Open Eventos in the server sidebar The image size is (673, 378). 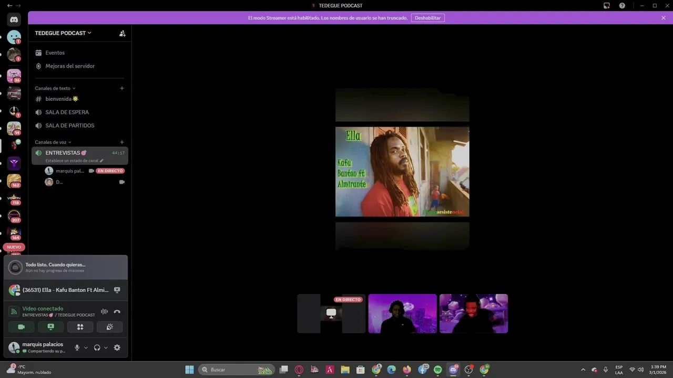(x=55, y=52)
